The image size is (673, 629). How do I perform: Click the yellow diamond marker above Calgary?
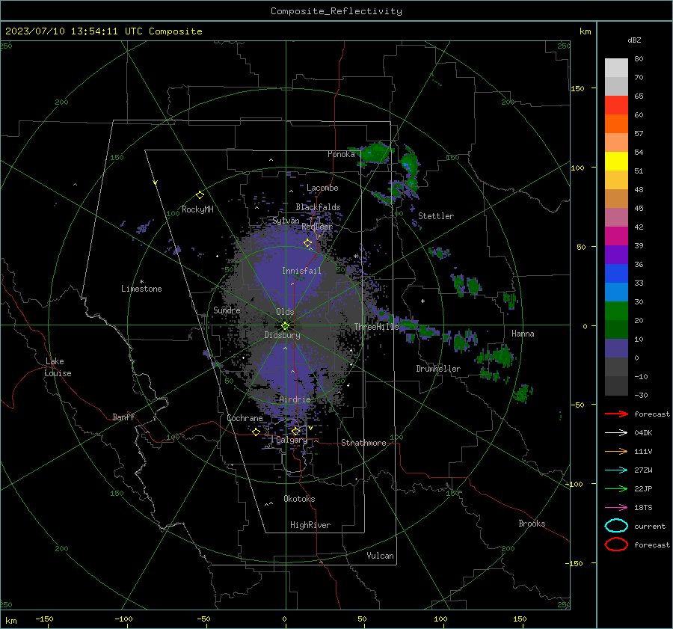295,431
